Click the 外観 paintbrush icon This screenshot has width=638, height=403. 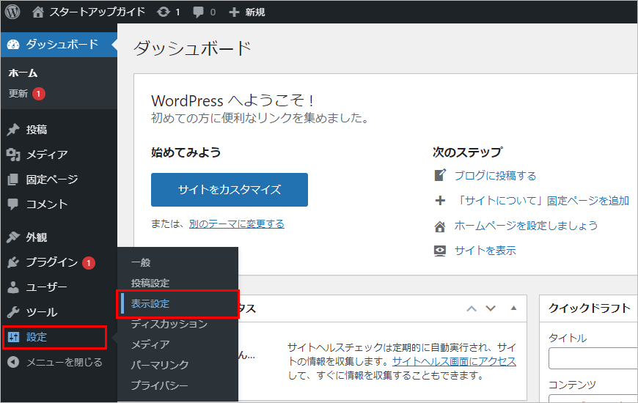(13, 237)
